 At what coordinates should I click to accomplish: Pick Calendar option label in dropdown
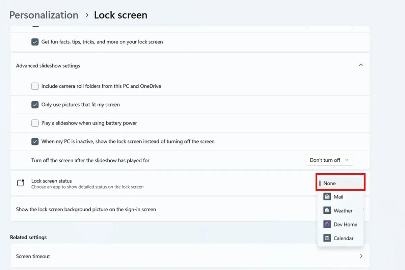point(344,238)
